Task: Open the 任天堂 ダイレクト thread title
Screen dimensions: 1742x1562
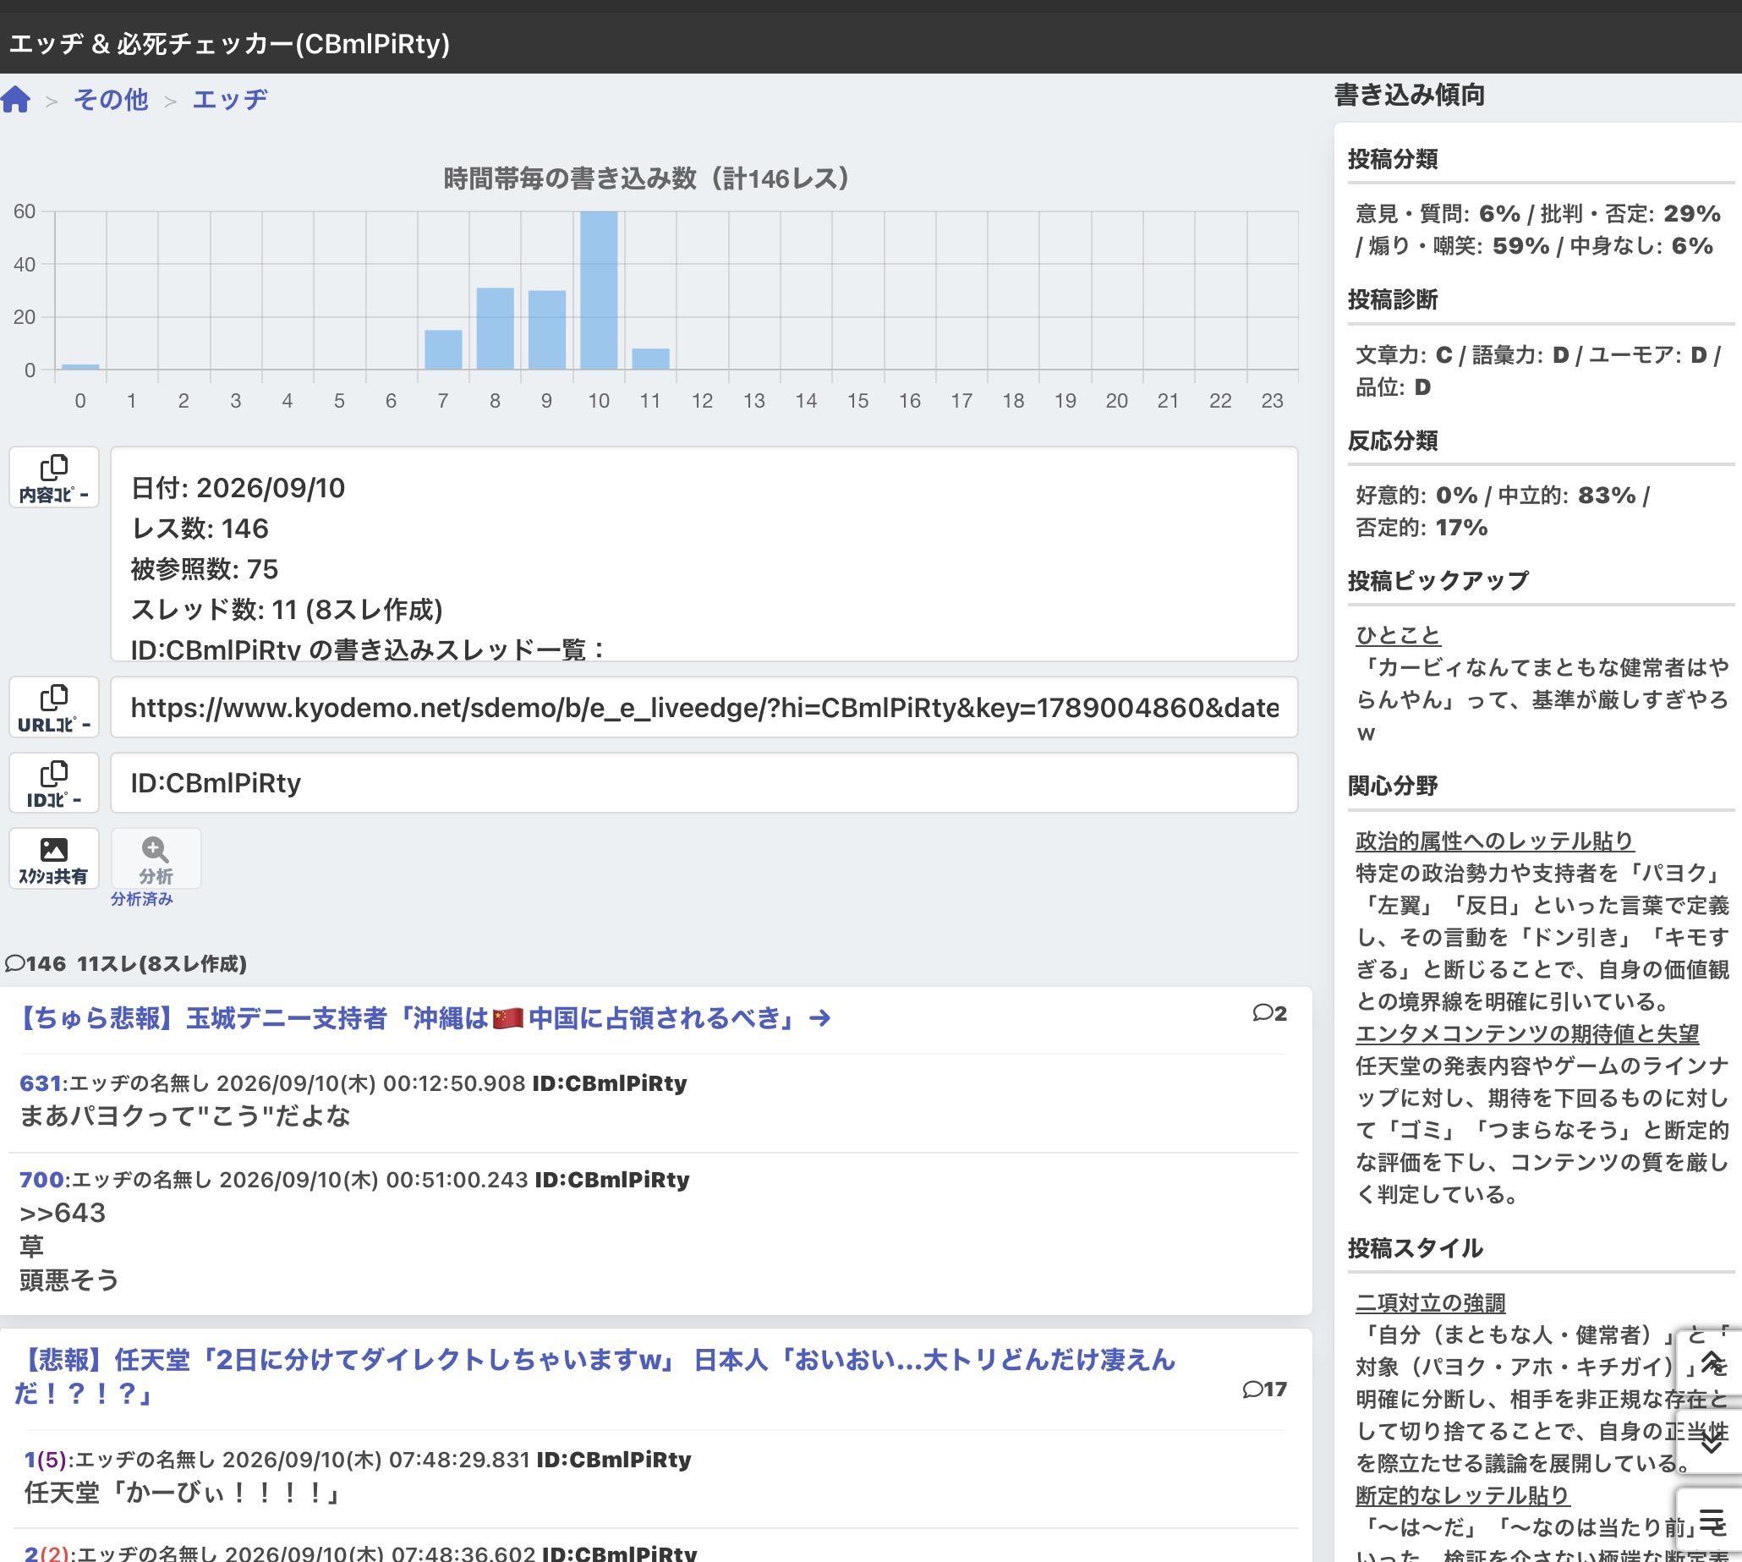Action: click(594, 1376)
